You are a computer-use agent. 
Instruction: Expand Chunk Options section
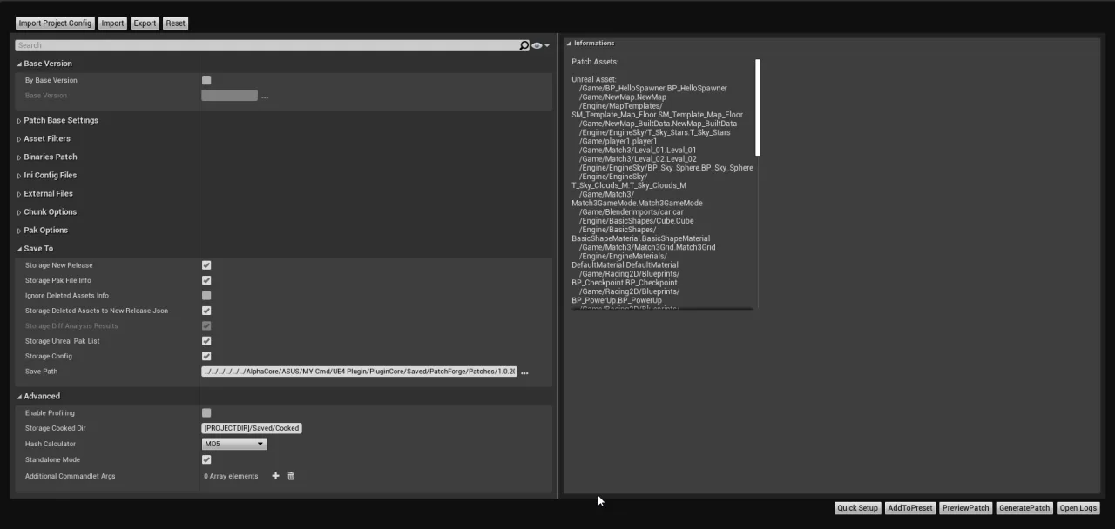(19, 212)
